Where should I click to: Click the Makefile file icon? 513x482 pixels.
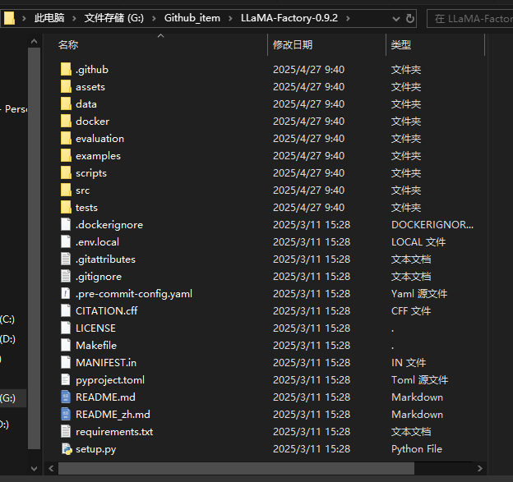pos(66,346)
